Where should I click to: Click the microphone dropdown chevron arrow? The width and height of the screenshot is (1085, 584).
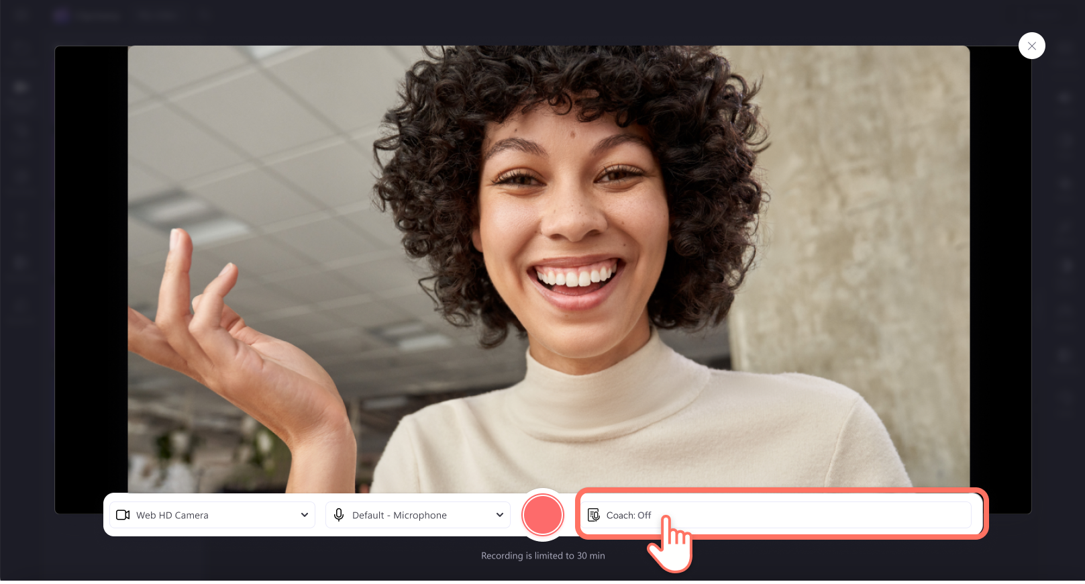[x=500, y=515]
